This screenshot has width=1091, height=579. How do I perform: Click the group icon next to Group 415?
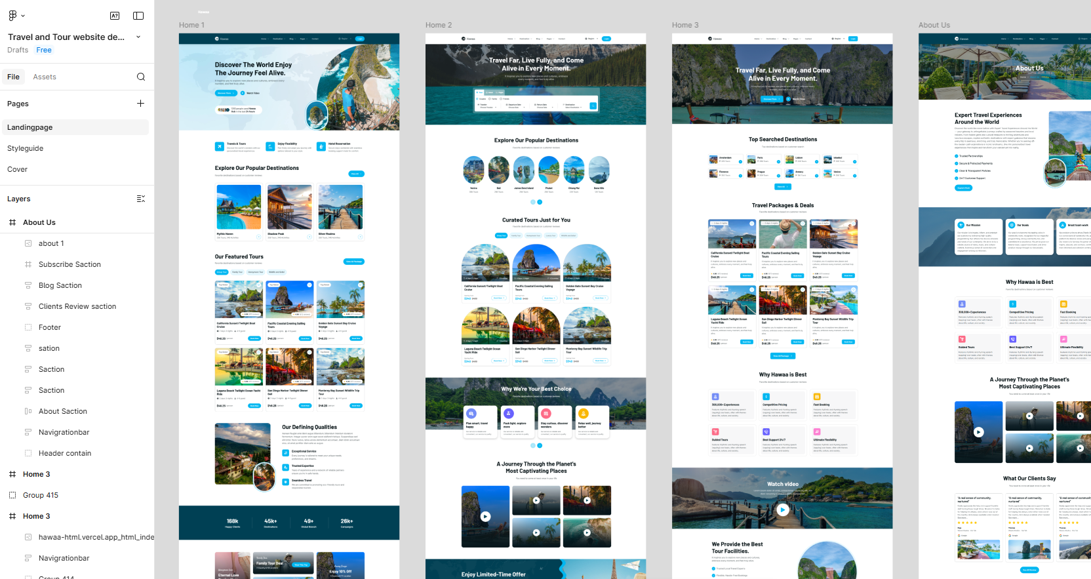(x=12, y=495)
